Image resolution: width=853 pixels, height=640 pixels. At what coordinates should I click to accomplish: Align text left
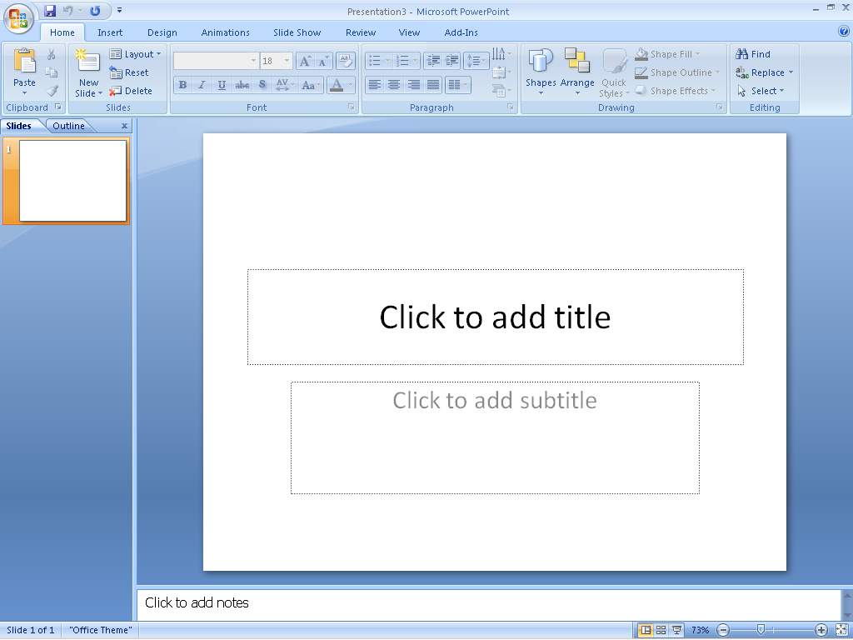click(374, 85)
